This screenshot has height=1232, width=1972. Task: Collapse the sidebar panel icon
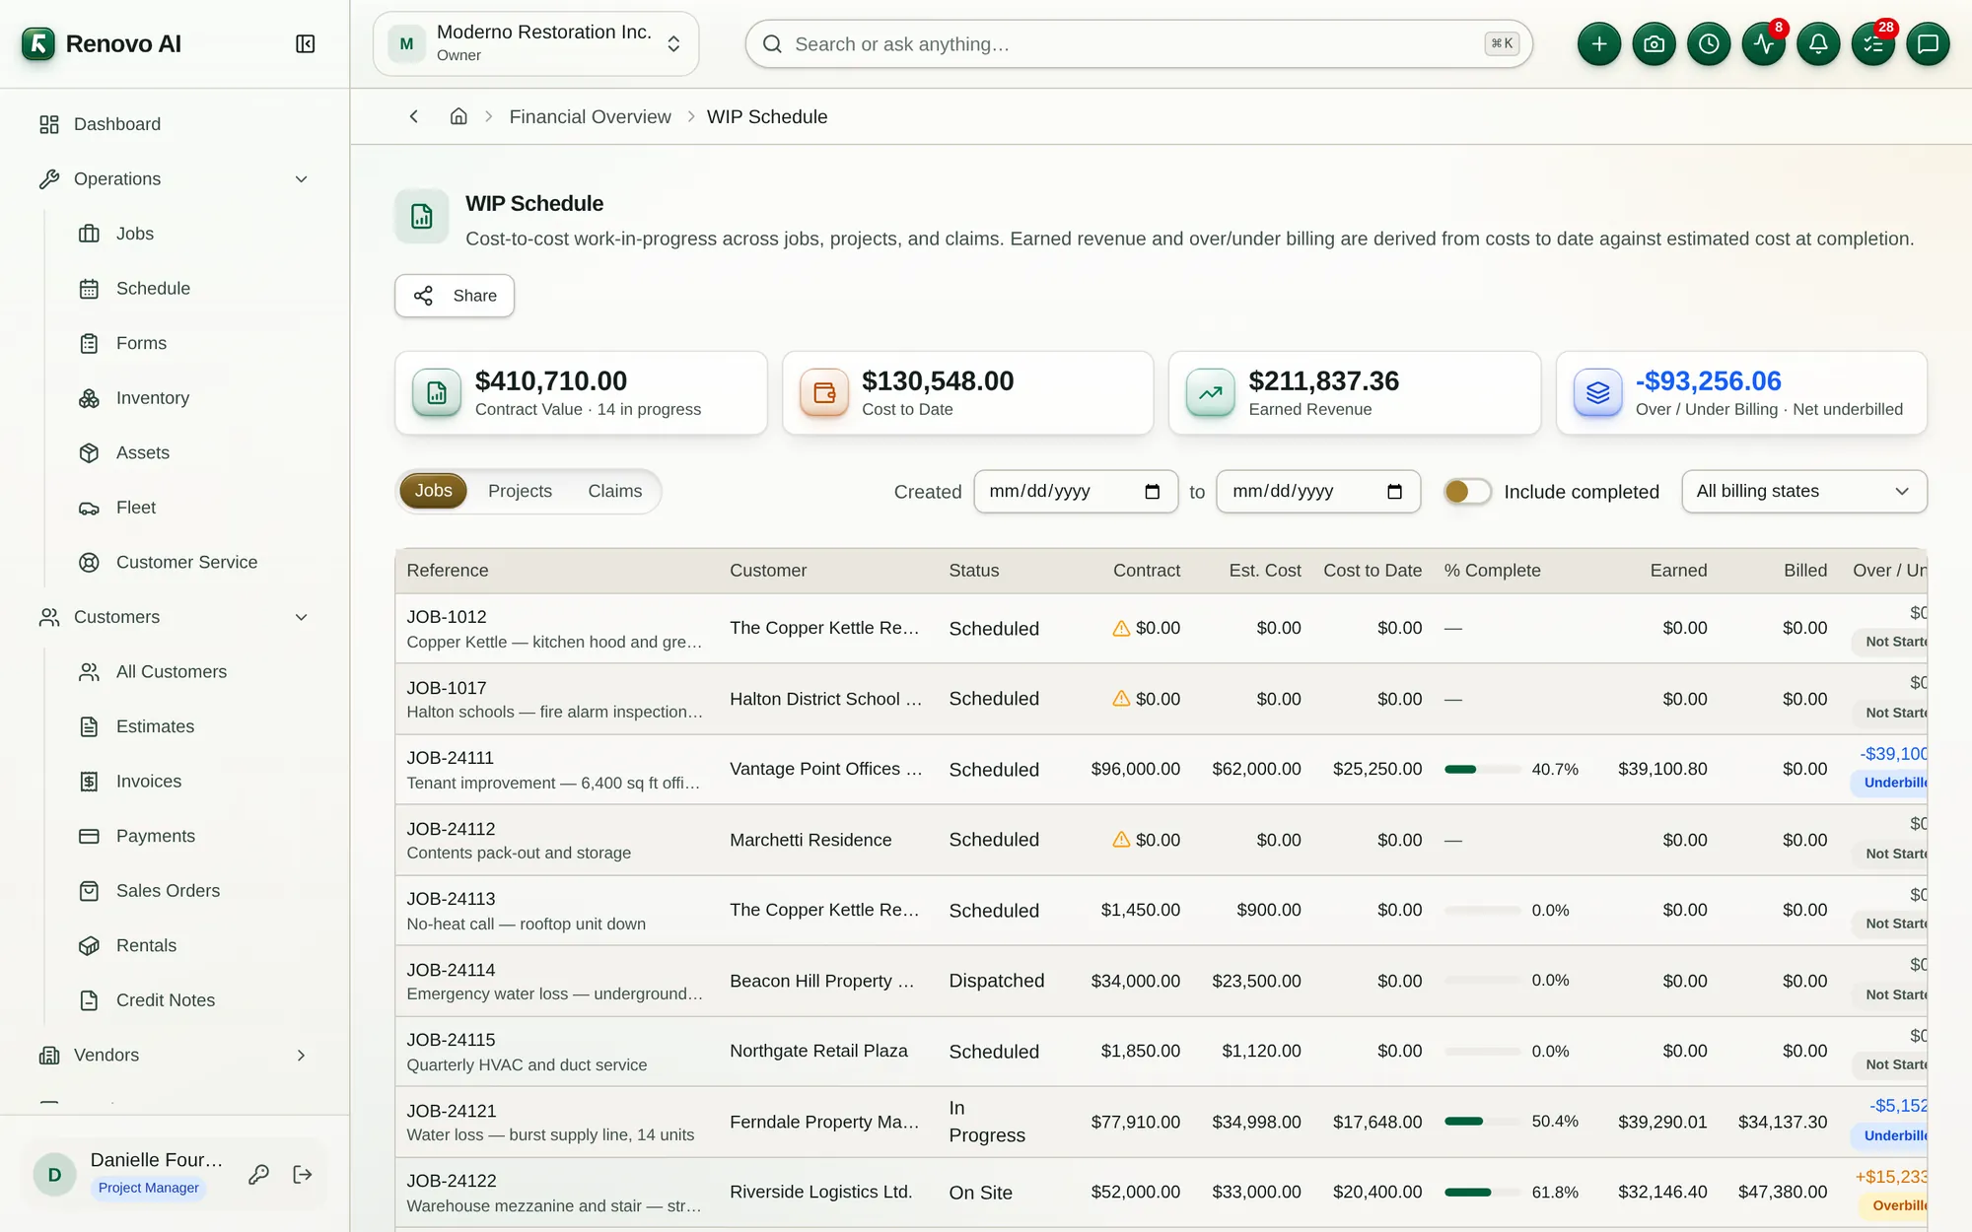[x=305, y=43]
